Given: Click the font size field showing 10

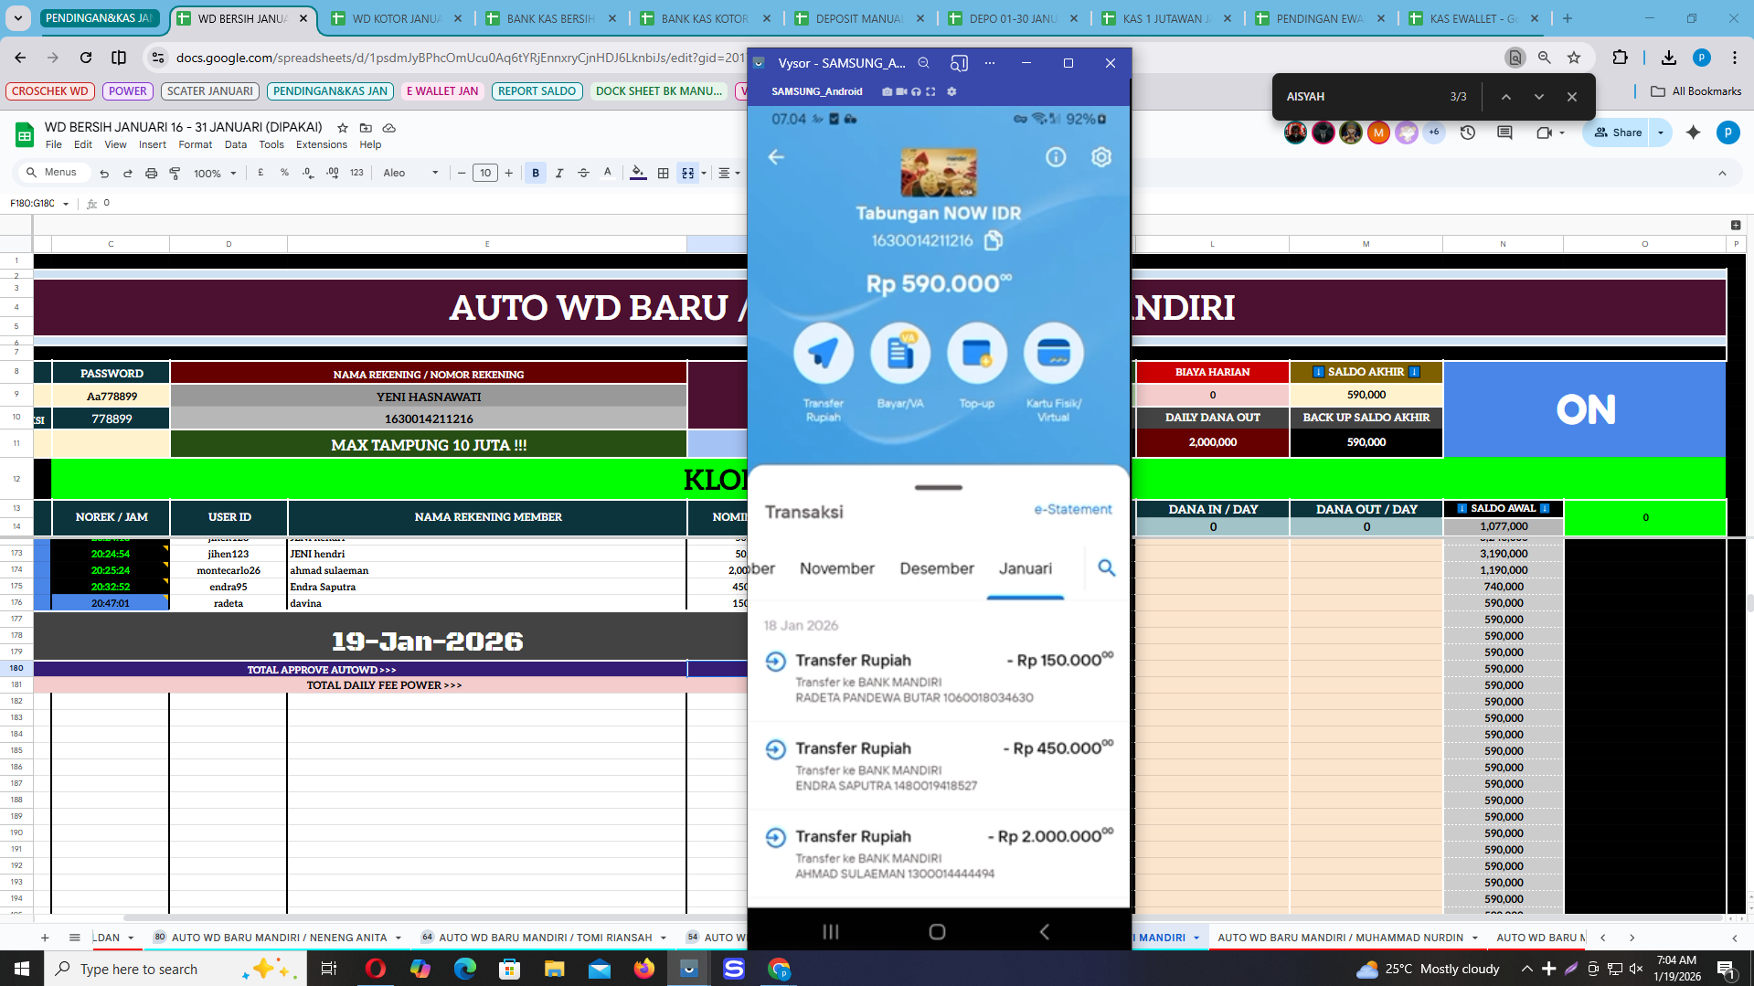Looking at the screenshot, I should pos(485,173).
